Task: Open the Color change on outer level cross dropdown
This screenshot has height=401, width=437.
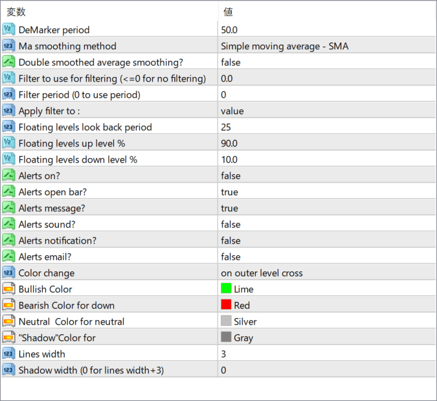Action: pyautogui.click(x=327, y=273)
